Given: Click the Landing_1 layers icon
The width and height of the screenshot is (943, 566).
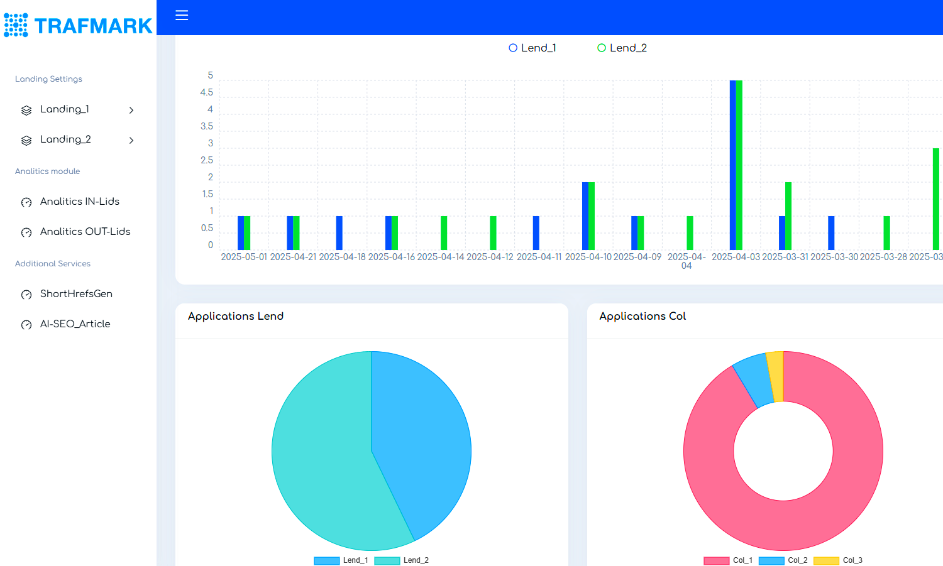Looking at the screenshot, I should coord(26,111).
